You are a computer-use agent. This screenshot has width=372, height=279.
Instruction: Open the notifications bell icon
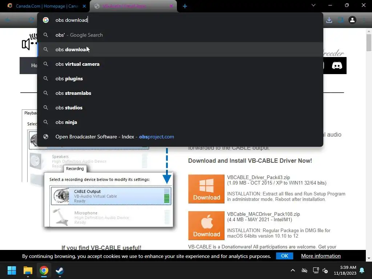(x=362, y=270)
